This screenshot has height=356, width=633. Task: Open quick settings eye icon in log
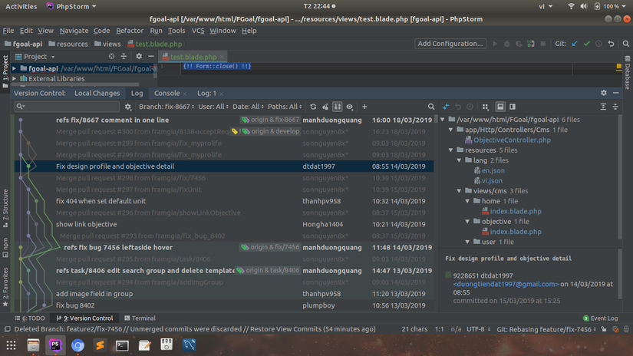tap(350, 107)
